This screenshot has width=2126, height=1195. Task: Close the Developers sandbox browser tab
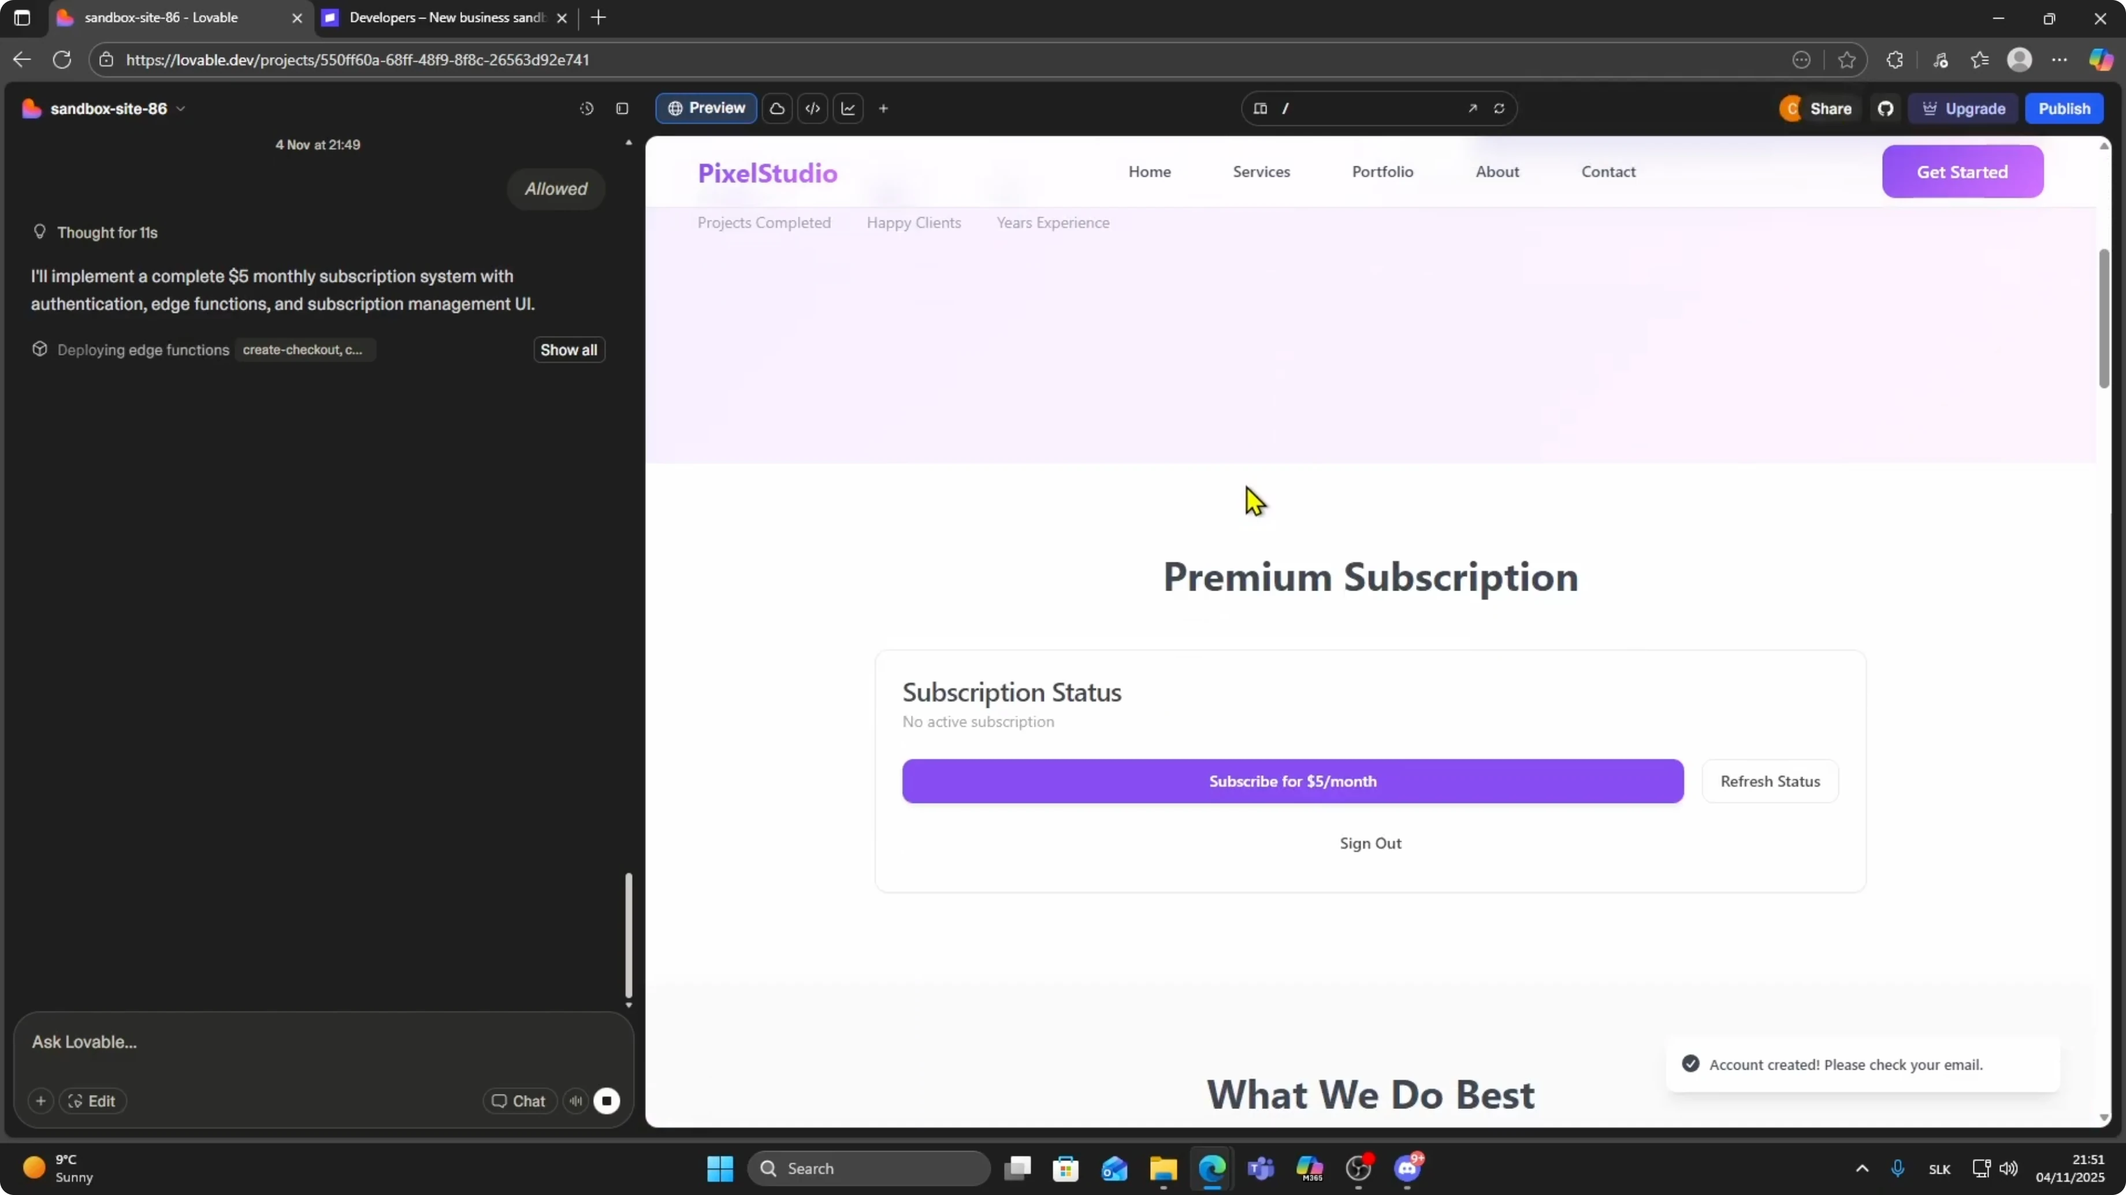pos(562,17)
